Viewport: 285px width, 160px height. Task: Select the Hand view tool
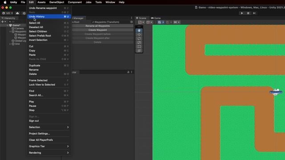[x=139, y=30]
